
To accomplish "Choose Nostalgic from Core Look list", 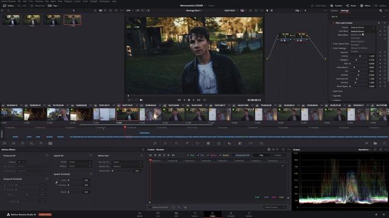I will (x=355, y=45).
